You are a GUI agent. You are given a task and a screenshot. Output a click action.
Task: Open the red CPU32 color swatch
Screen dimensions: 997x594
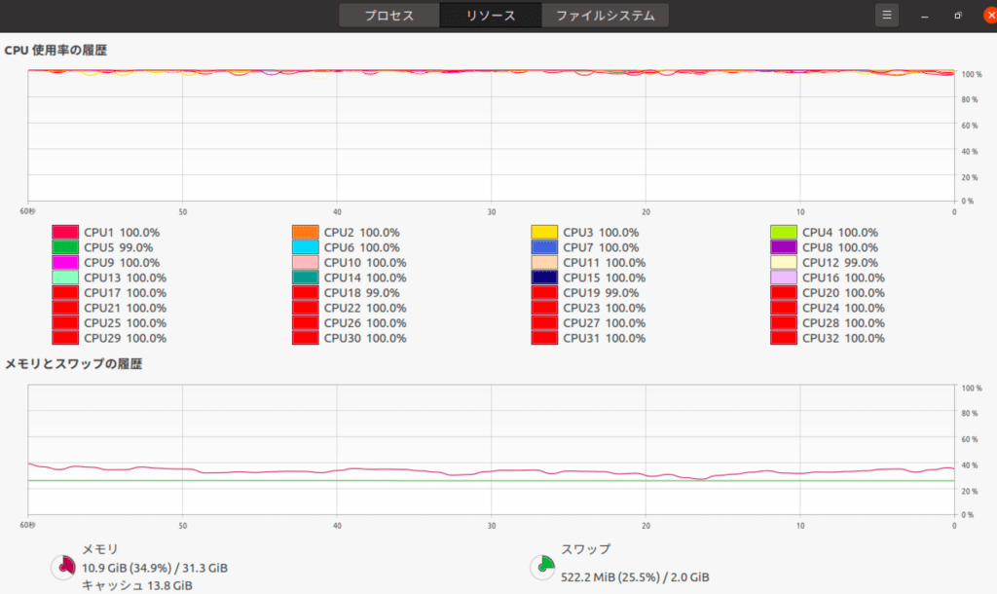[784, 338]
